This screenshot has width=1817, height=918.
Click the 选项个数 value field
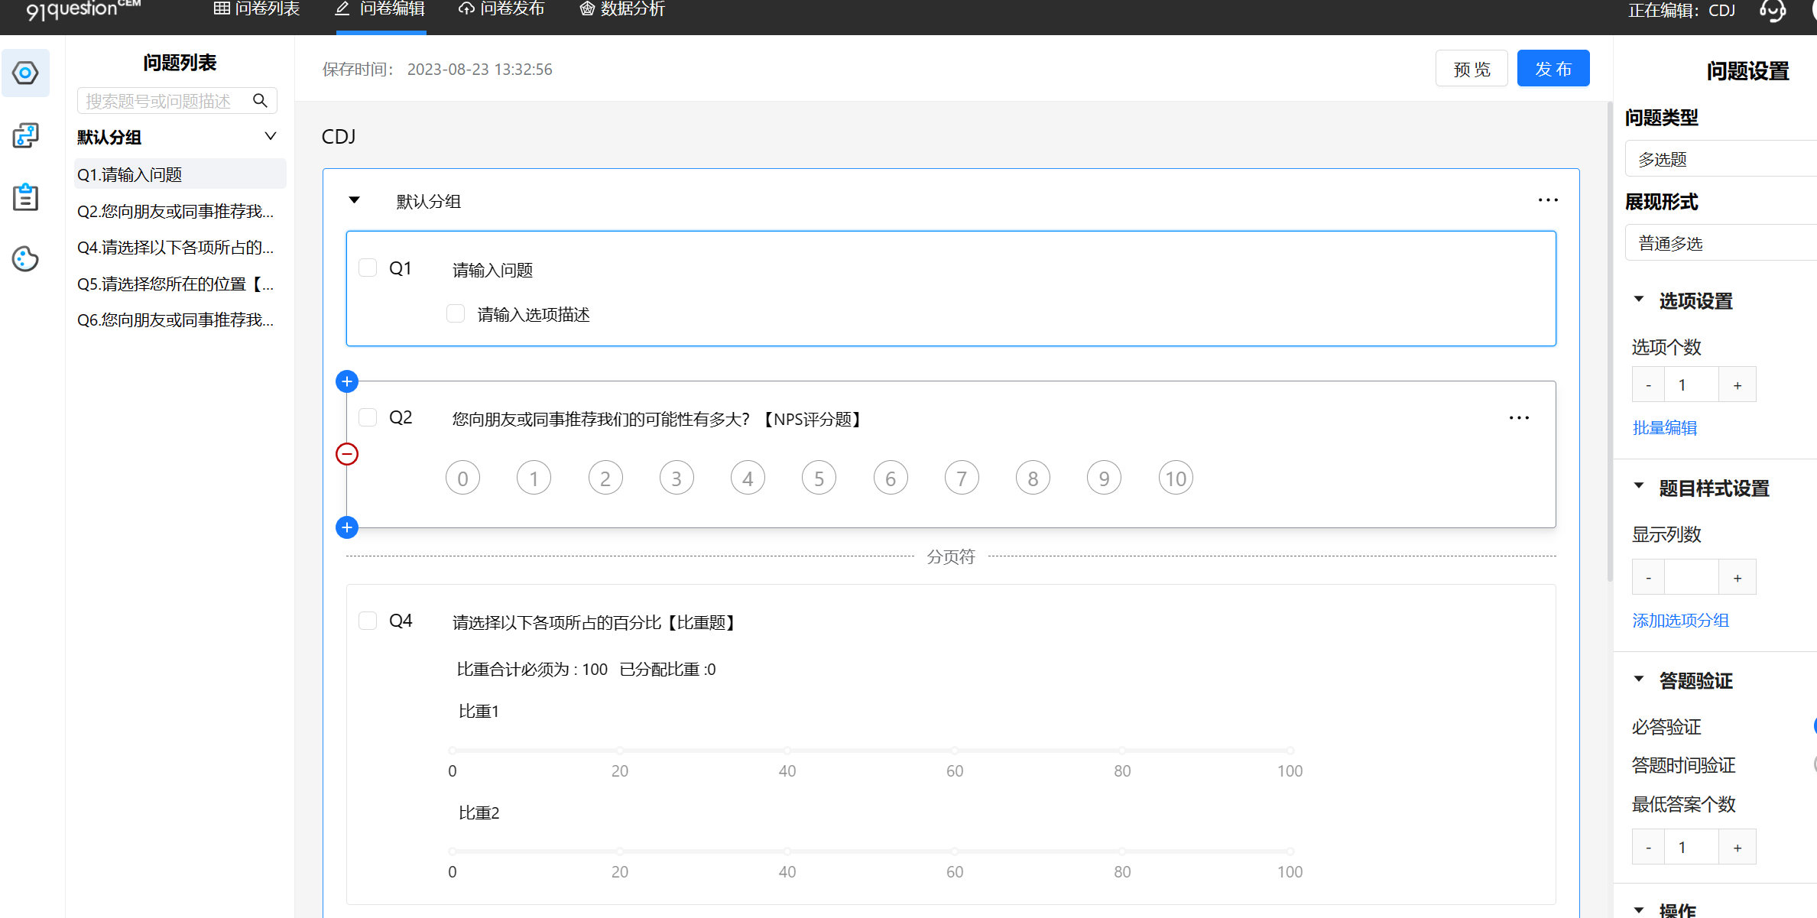1692,384
